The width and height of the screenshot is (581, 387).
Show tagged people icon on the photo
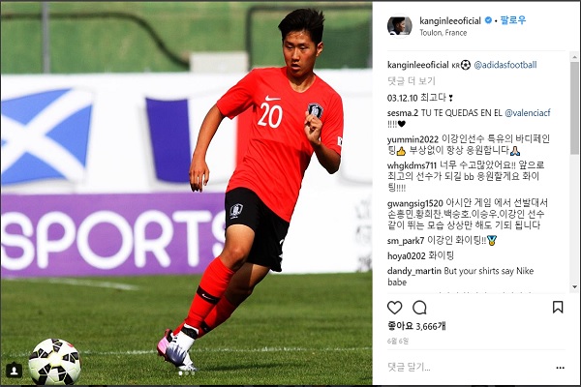(14, 371)
